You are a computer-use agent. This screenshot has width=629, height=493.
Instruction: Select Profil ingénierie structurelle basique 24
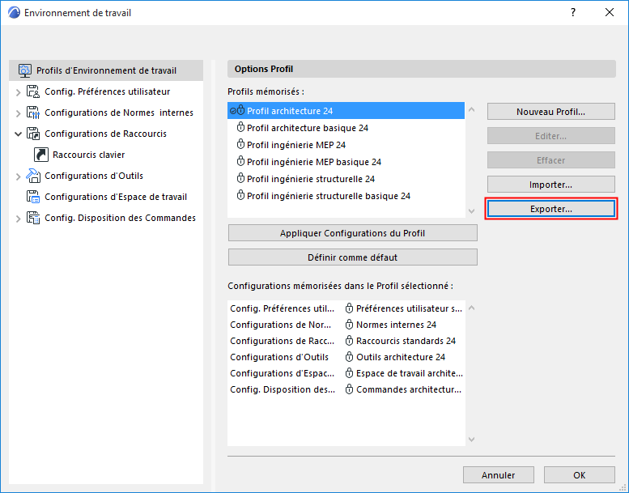(x=328, y=196)
